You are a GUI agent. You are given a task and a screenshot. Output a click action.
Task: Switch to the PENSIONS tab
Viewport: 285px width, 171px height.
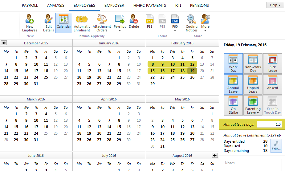point(199,6)
